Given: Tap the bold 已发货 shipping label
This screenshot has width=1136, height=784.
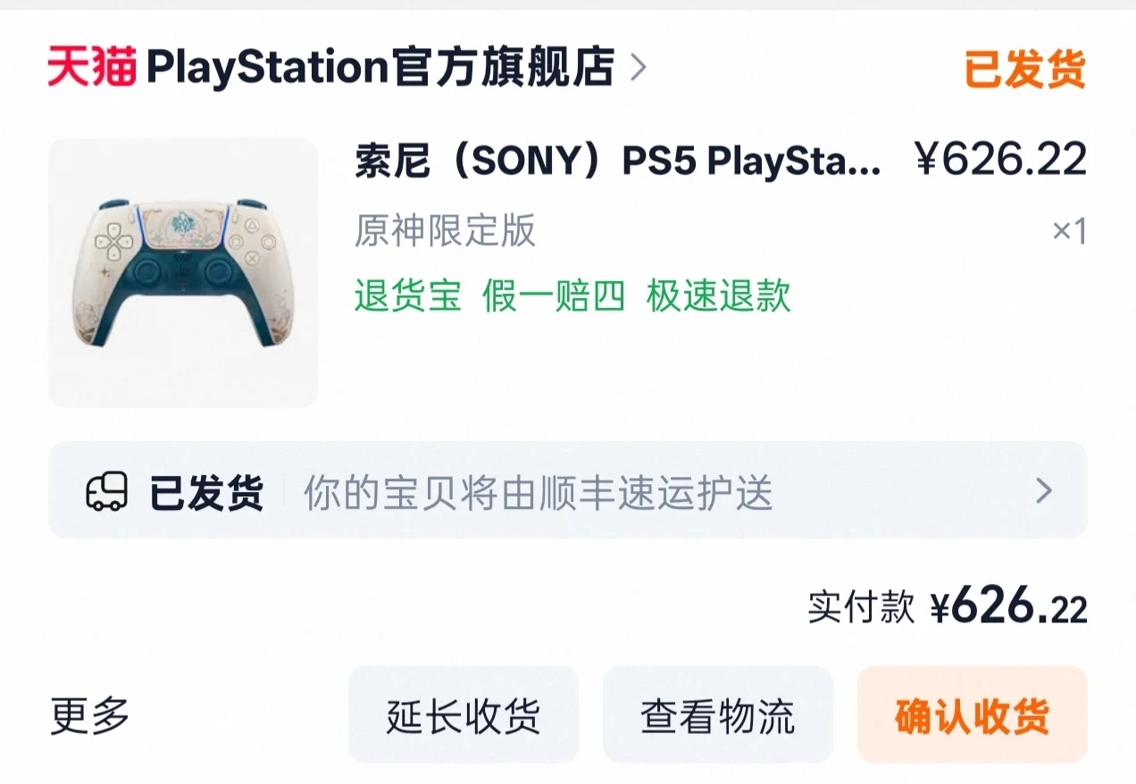Looking at the screenshot, I should 206,492.
